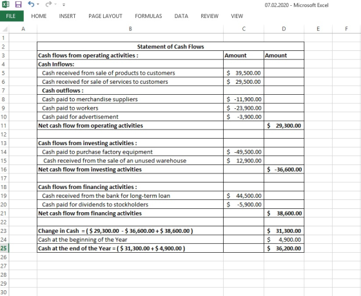This screenshot has height=296, width=361.
Task: Click the $ 4,900.00 beginning cash cell
Action: click(x=284, y=239)
